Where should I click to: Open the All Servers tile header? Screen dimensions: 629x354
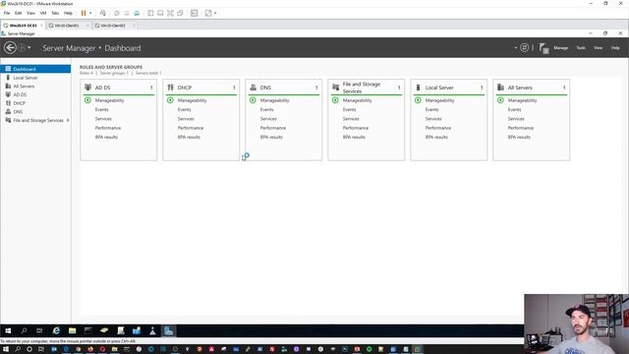point(520,88)
